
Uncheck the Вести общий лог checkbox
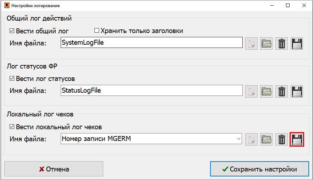[x=12, y=31]
